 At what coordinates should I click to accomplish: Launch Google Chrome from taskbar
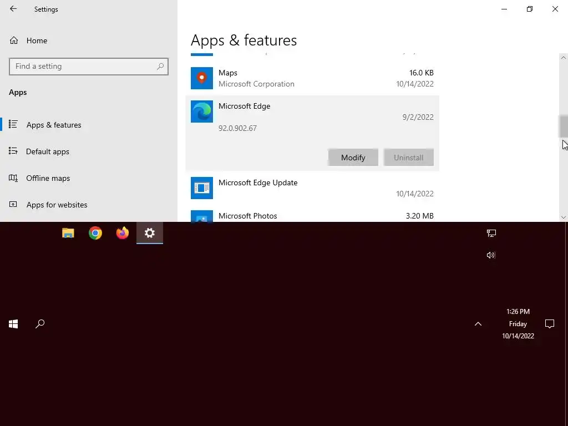pyautogui.click(x=95, y=233)
